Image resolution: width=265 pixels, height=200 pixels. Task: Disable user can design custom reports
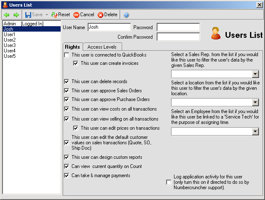coord(67,157)
